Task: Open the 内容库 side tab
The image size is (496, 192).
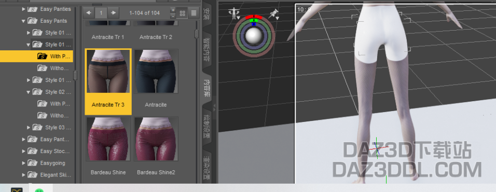Action: (206, 88)
